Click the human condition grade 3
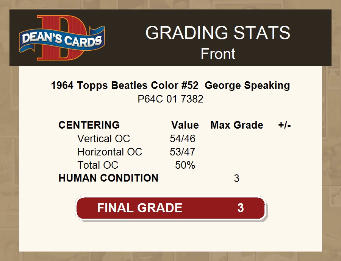The height and width of the screenshot is (261, 341). (236, 179)
